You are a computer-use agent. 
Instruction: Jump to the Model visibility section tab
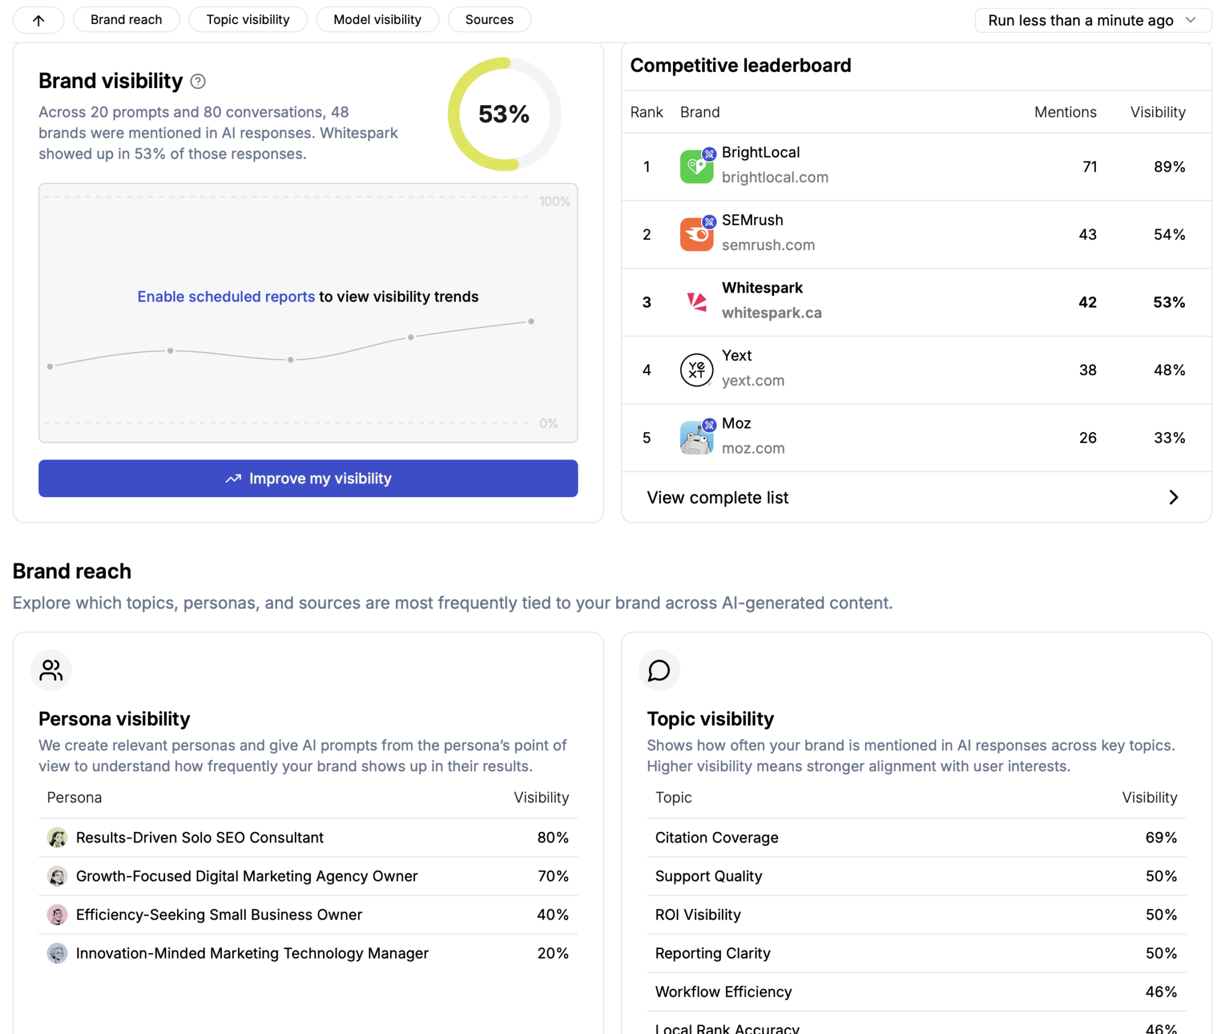pos(377,20)
